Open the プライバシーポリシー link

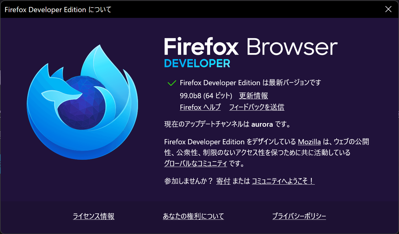click(299, 216)
